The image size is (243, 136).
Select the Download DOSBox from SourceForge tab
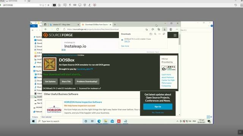tap(96, 25)
